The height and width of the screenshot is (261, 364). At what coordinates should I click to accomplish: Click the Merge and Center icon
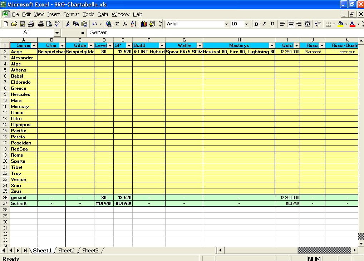(x=308, y=24)
